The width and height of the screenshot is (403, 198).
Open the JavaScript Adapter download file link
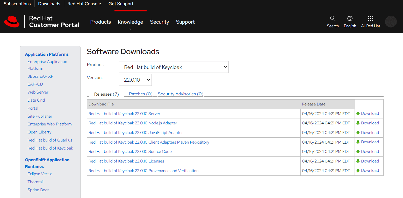pos(135,132)
